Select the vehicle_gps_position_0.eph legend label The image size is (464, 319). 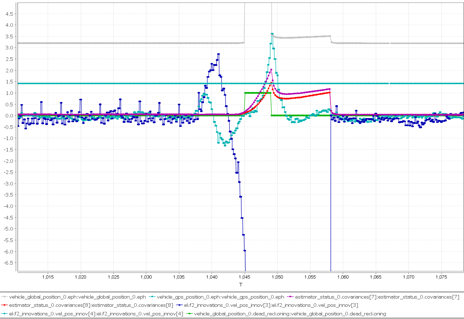click(x=221, y=297)
